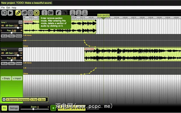Mute the Song 1 track

[4, 36]
